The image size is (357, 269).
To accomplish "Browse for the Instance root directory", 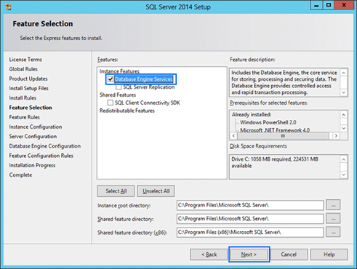I will [333, 205].
